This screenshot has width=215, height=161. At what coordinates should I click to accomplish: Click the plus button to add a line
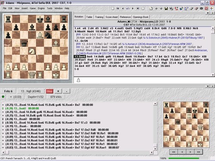(x=58, y=91)
